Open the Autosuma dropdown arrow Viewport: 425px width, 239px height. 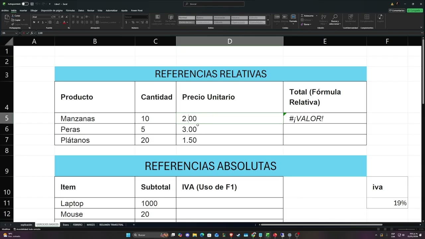coord(316,16)
